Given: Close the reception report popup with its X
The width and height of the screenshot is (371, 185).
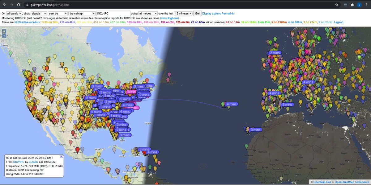Looking at the screenshot, I should [x=62, y=157].
